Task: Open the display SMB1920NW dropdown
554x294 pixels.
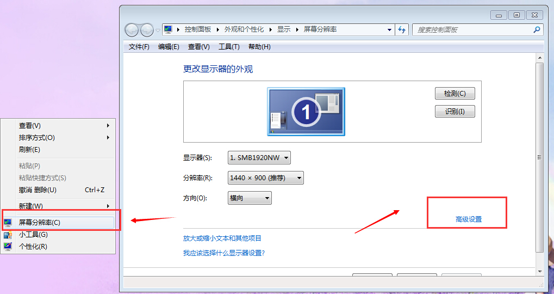Action: (259, 158)
